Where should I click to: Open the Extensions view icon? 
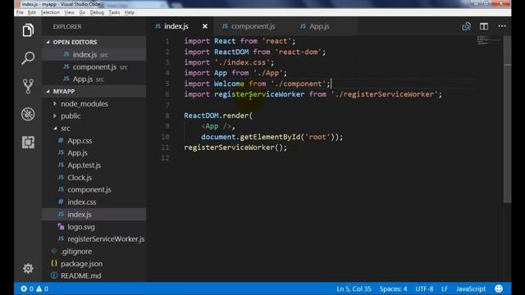point(28,142)
